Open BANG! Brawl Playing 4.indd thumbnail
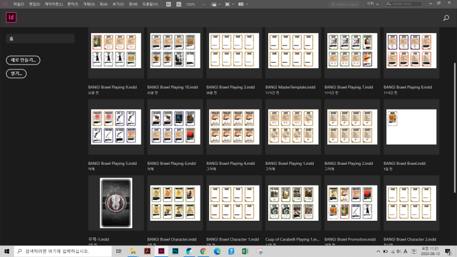The height and width of the screenshot is (257, 457). (234, 127)
